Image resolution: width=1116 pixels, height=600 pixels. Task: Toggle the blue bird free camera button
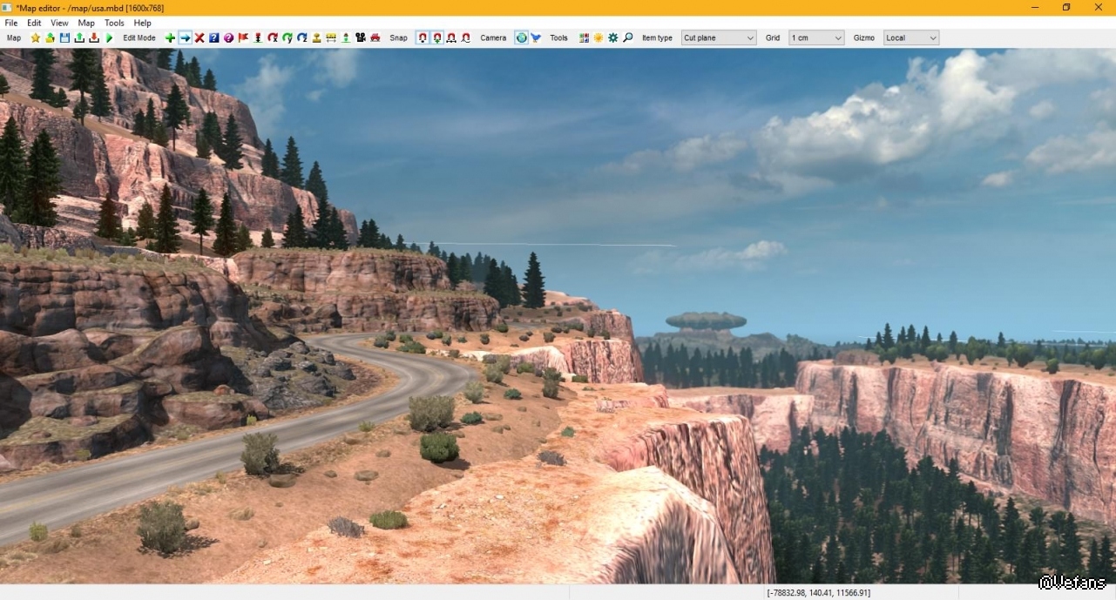coord(536,38)
